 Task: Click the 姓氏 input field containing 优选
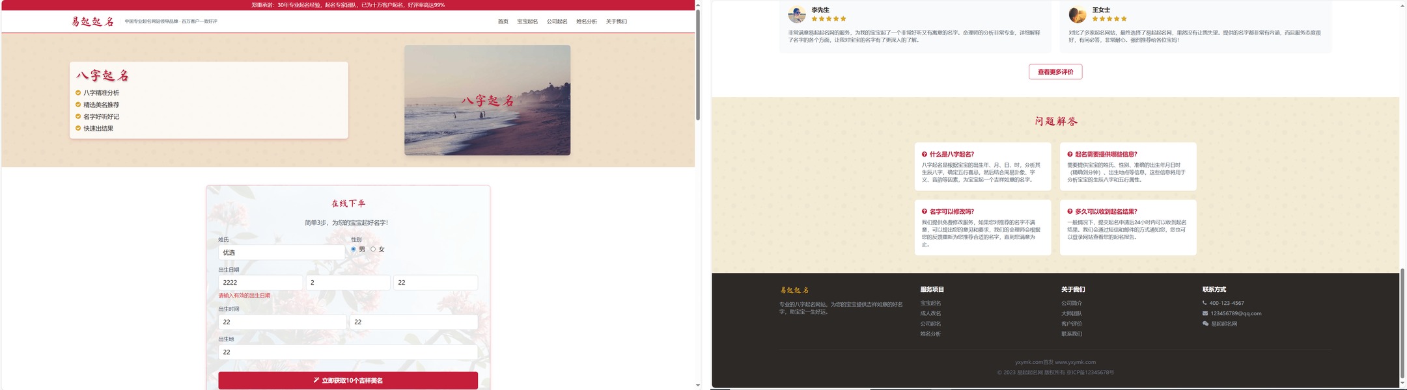pos(281,252)
